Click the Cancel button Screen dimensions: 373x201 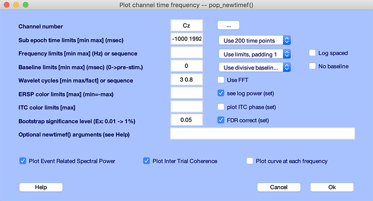pyautogui.click(x=279, y=187)
